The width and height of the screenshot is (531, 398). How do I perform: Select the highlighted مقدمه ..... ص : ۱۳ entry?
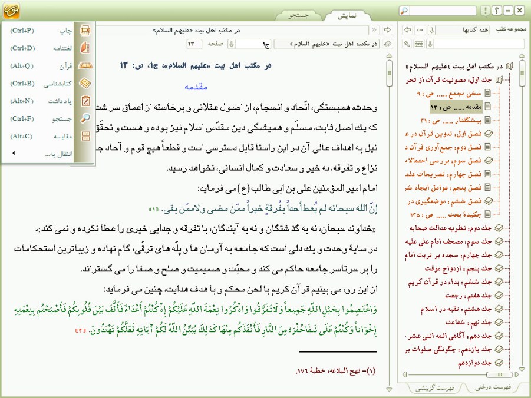(x=456, y=107)
